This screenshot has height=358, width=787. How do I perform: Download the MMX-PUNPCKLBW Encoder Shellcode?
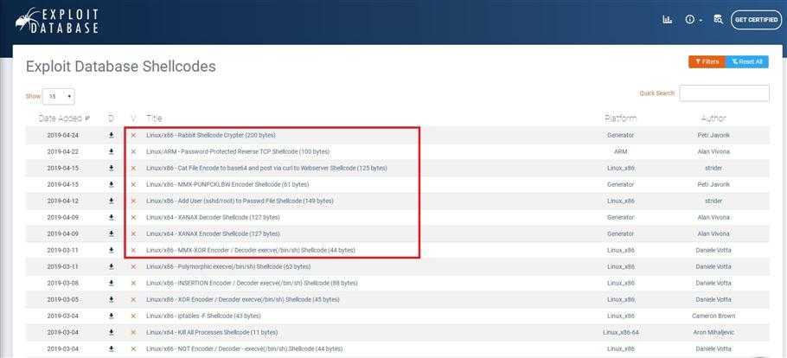111,184
